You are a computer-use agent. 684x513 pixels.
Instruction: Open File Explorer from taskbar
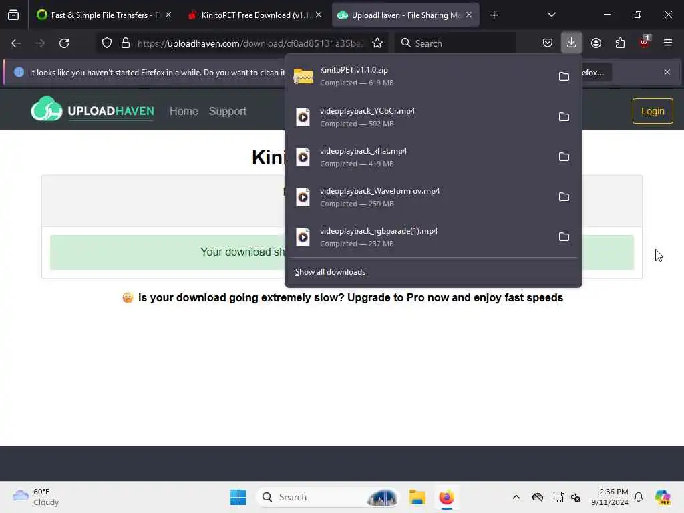point(417,497)
